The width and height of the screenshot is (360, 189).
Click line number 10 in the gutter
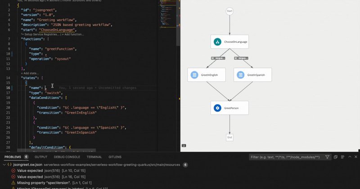[x=8, y=54]
